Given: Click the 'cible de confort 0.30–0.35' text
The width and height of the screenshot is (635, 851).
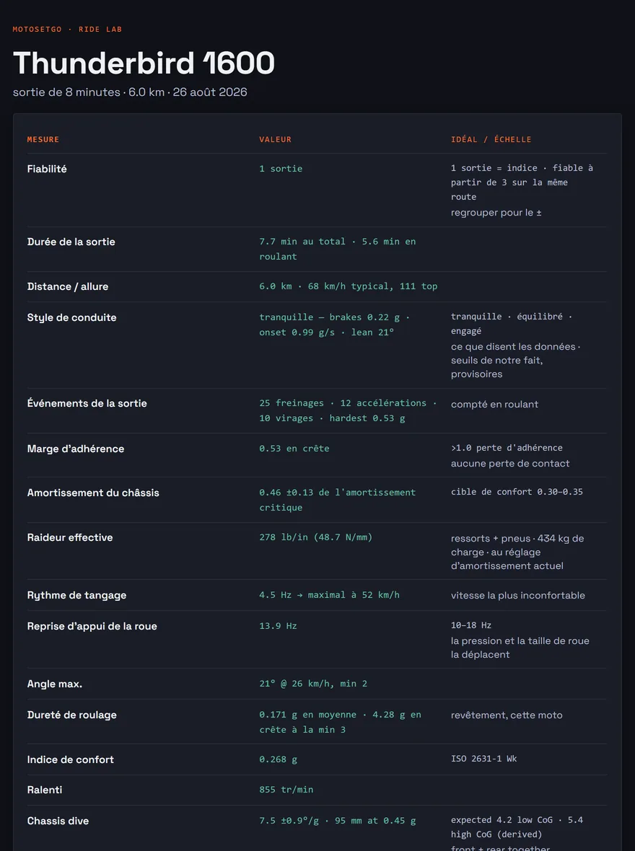Looking at the screenshot, I should click(517, 492).
